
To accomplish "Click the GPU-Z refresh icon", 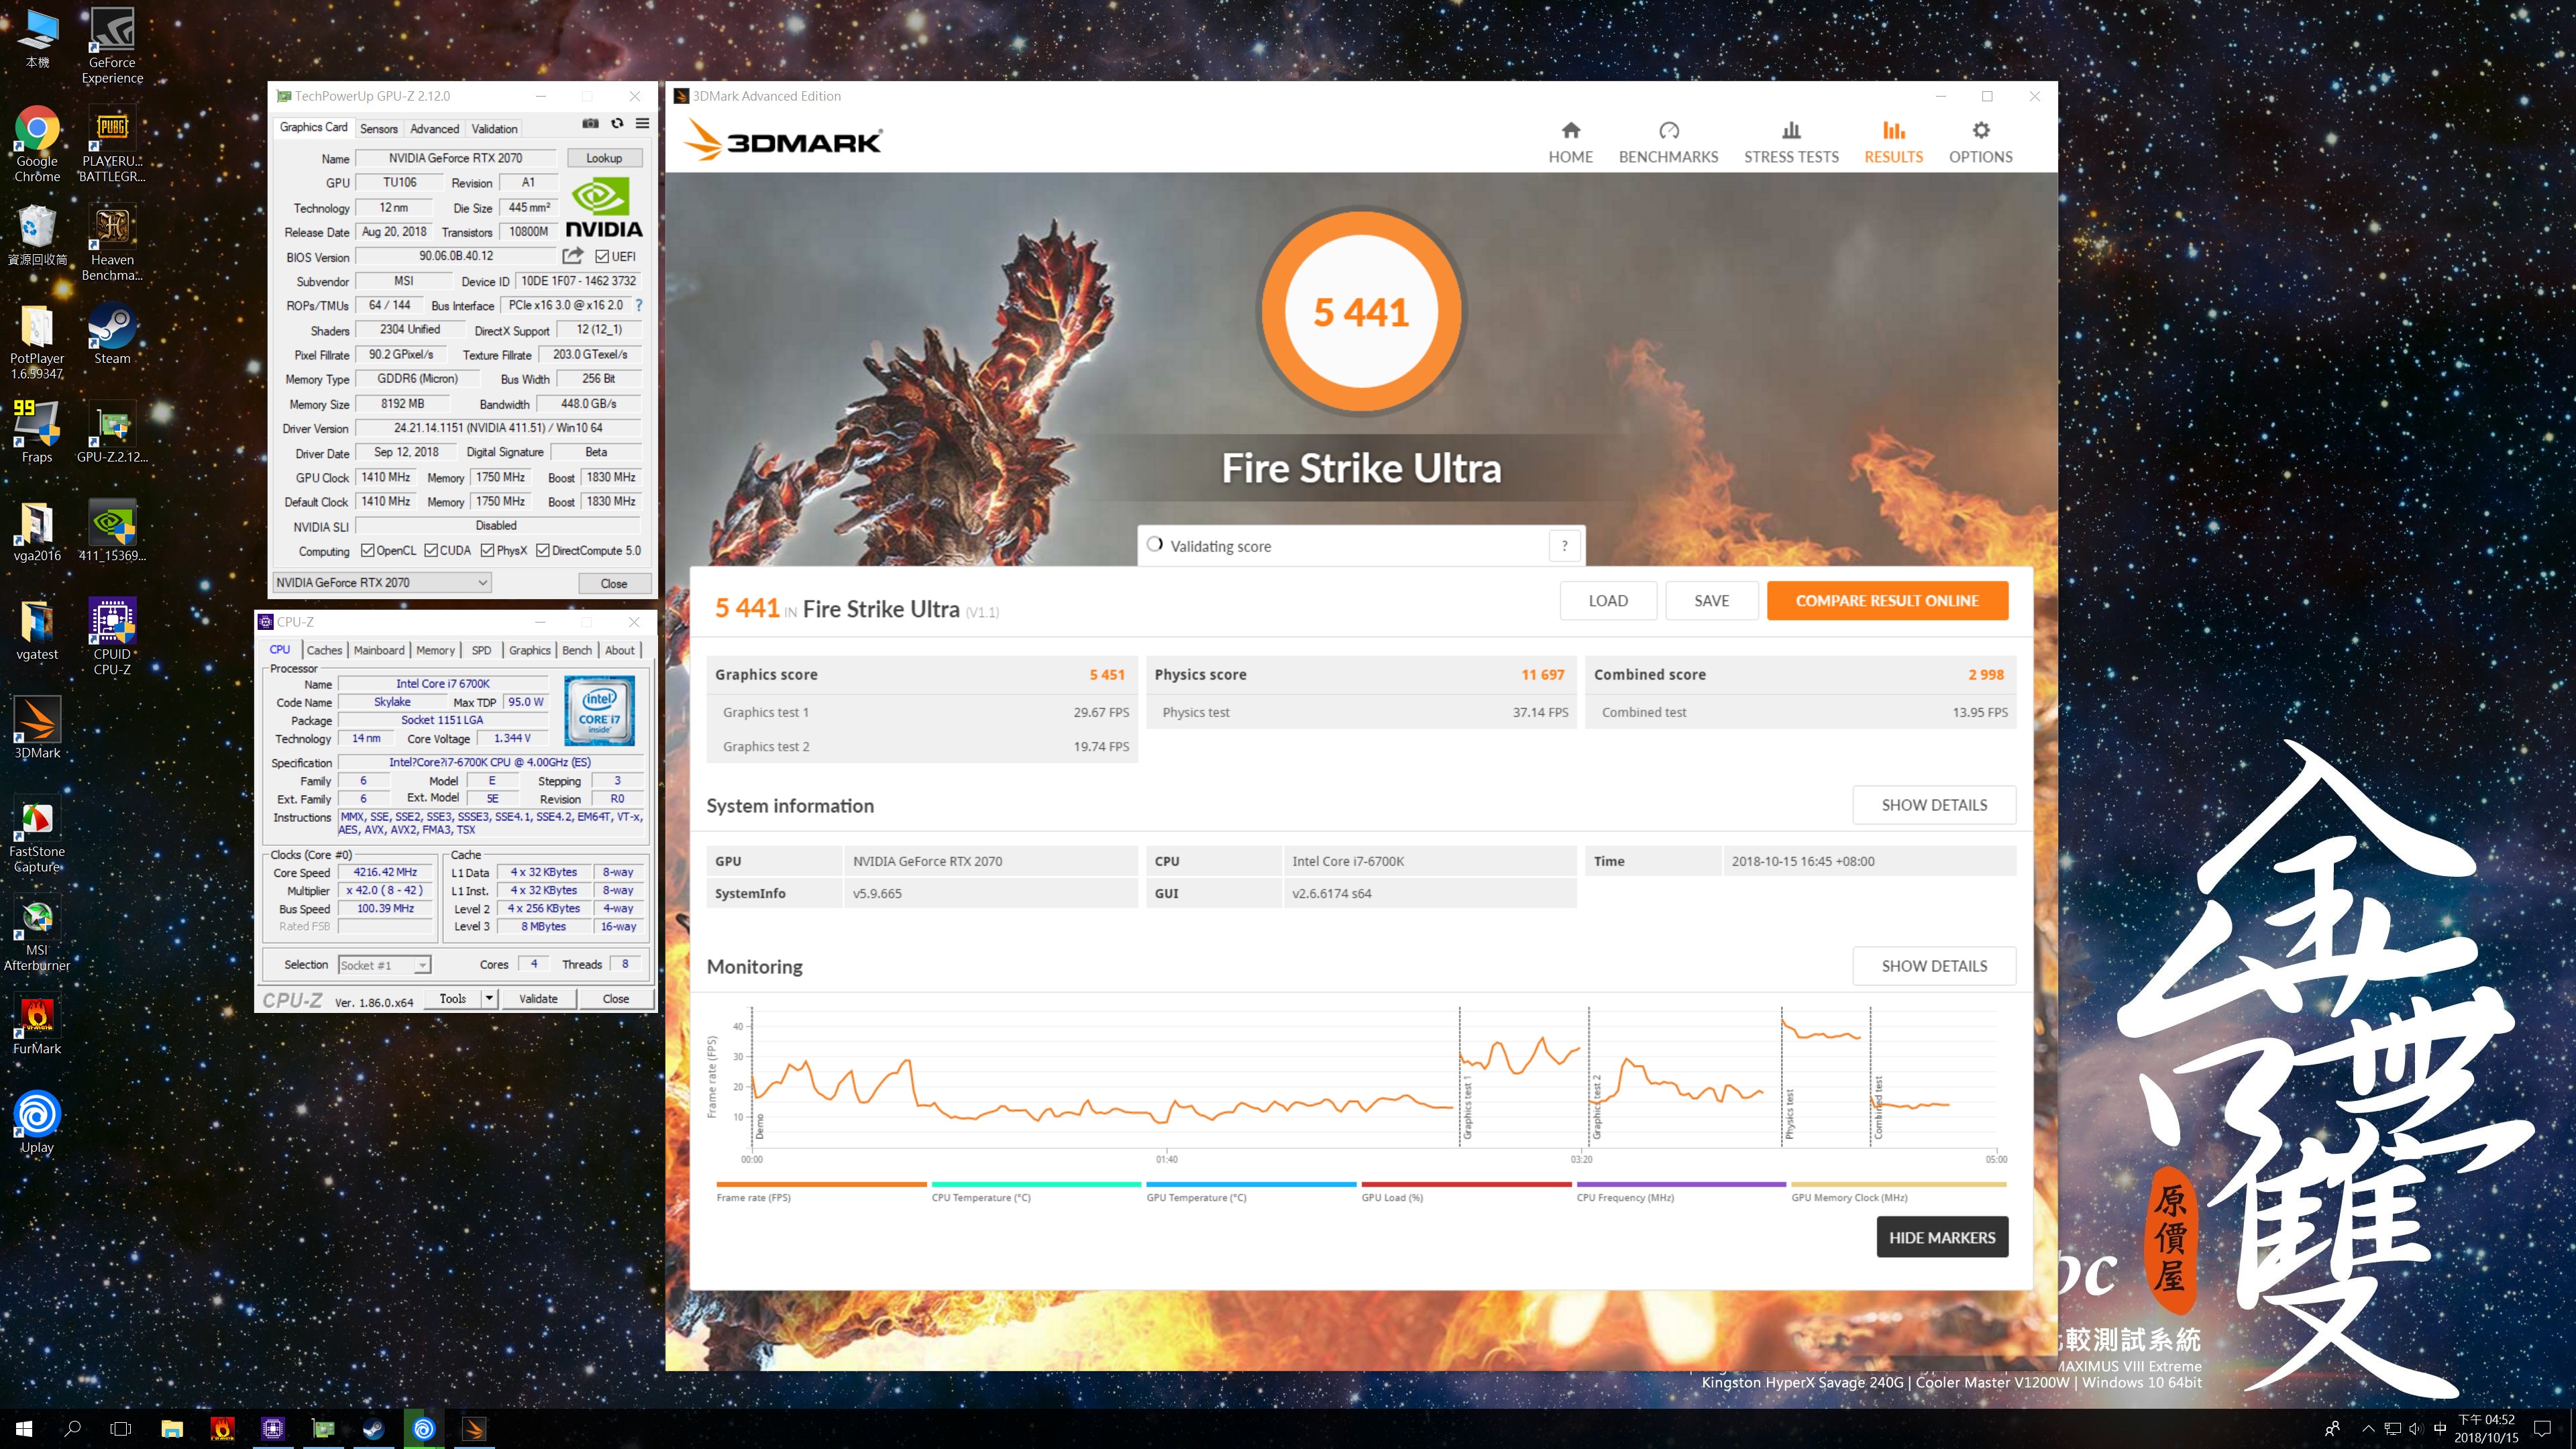I will pos(617,123).
